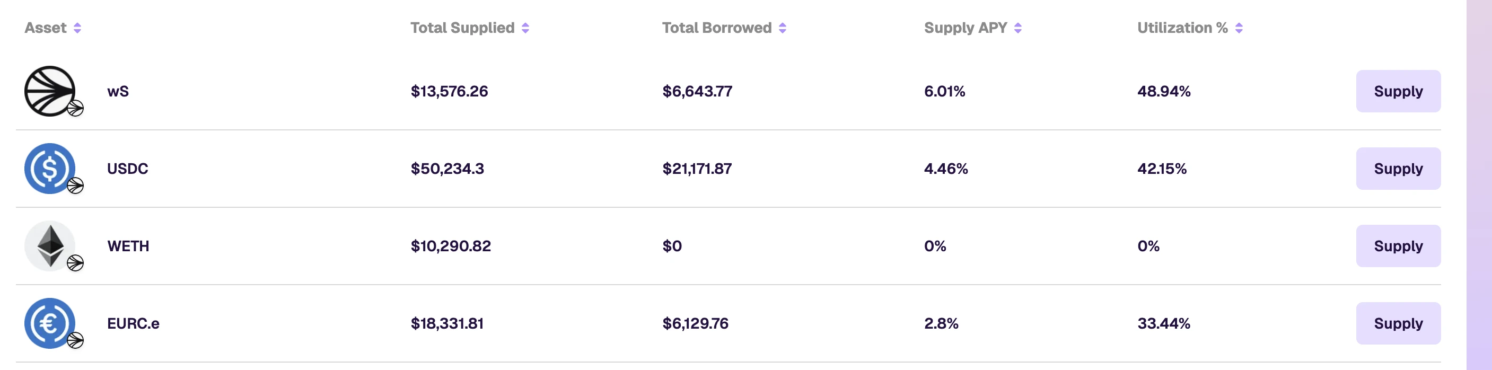Sort table by Supply APY arrows
Screen dimensions: 1492x370
click(x=1018, y=28)
